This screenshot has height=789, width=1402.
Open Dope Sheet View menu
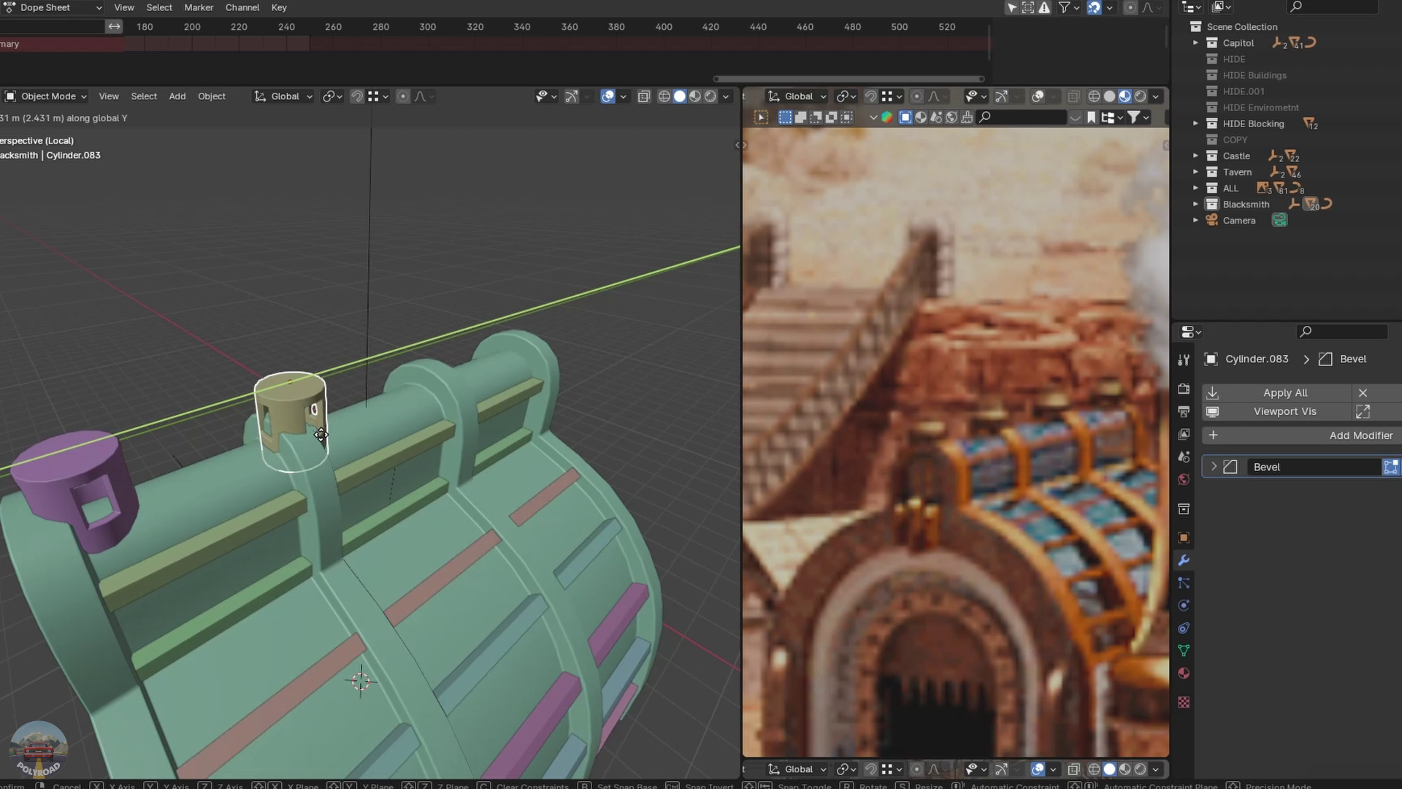(x=124, y=7)
